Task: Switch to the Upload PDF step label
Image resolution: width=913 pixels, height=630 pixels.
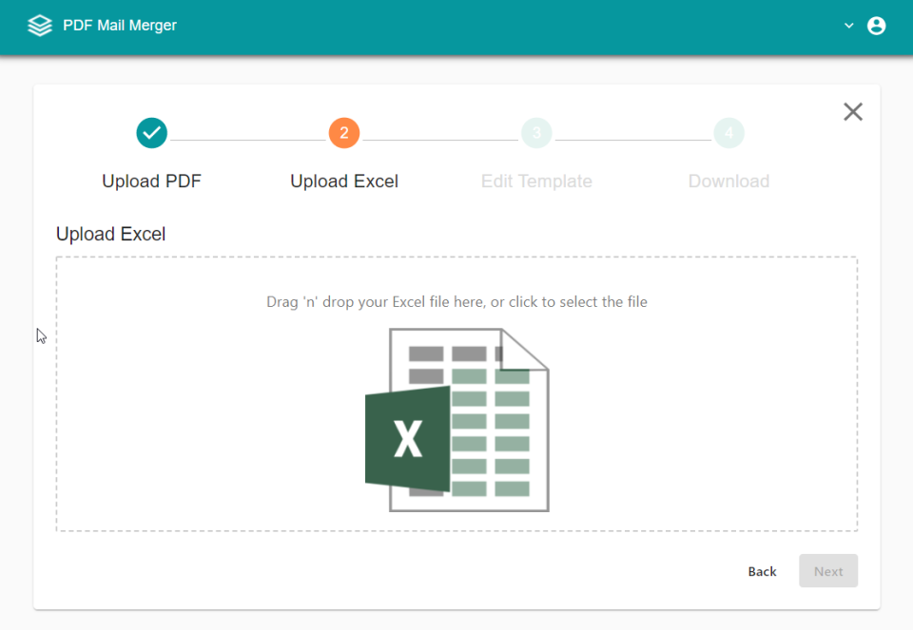Action: click(151, 181)
